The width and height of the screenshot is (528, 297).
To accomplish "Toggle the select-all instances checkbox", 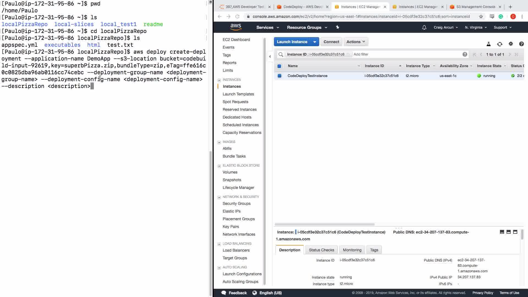I will 279,66.
